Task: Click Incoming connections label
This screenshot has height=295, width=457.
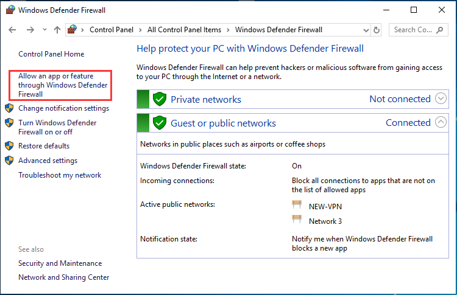Action: pos(177,181)
